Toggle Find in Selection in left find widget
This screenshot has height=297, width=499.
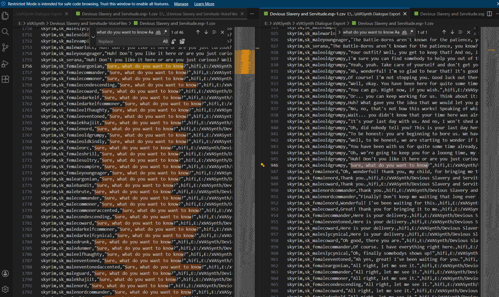coord(214,32)
